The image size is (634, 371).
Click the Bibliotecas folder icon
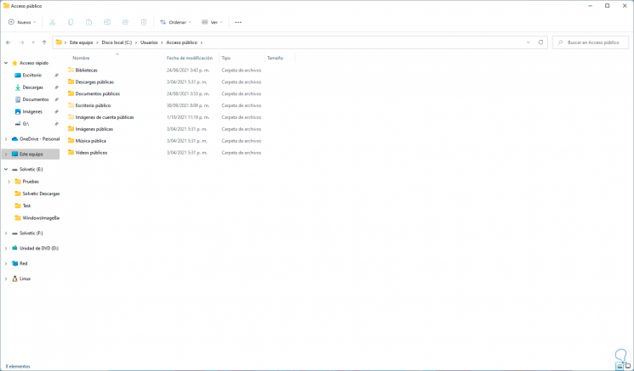pyautogui.click(x=71, y=70)
